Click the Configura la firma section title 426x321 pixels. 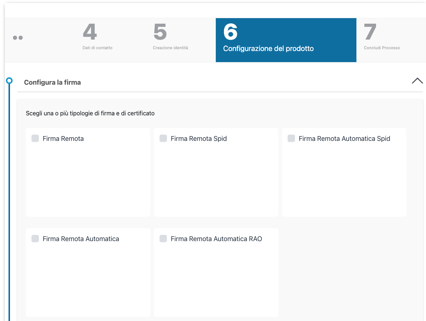(x=52, y=82)
